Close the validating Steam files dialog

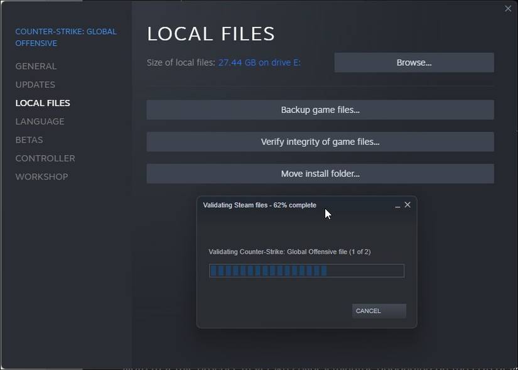tap(407, 205)
